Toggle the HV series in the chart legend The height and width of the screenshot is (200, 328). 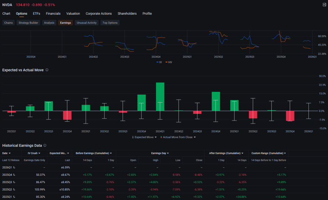click(x=169, y=62)
